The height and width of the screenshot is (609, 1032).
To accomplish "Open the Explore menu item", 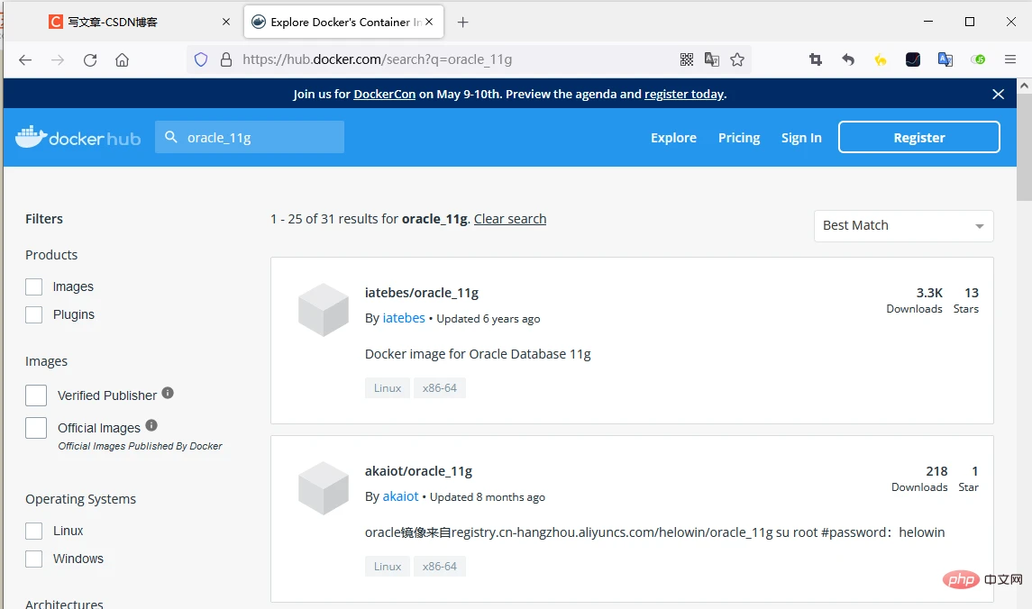I will pyautogui.click(x=673, y=138).
